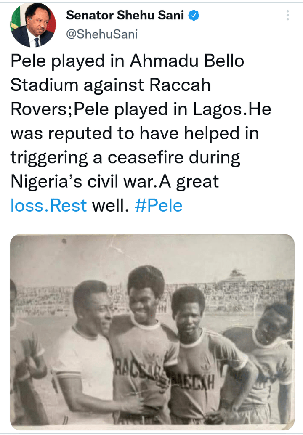Open the #Pele hashtag
Viewport: 303px width, 435px height.
pyautogui.click(x=159, y=206)
